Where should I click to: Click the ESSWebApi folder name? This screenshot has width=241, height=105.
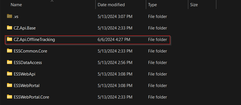coord(25,74)
